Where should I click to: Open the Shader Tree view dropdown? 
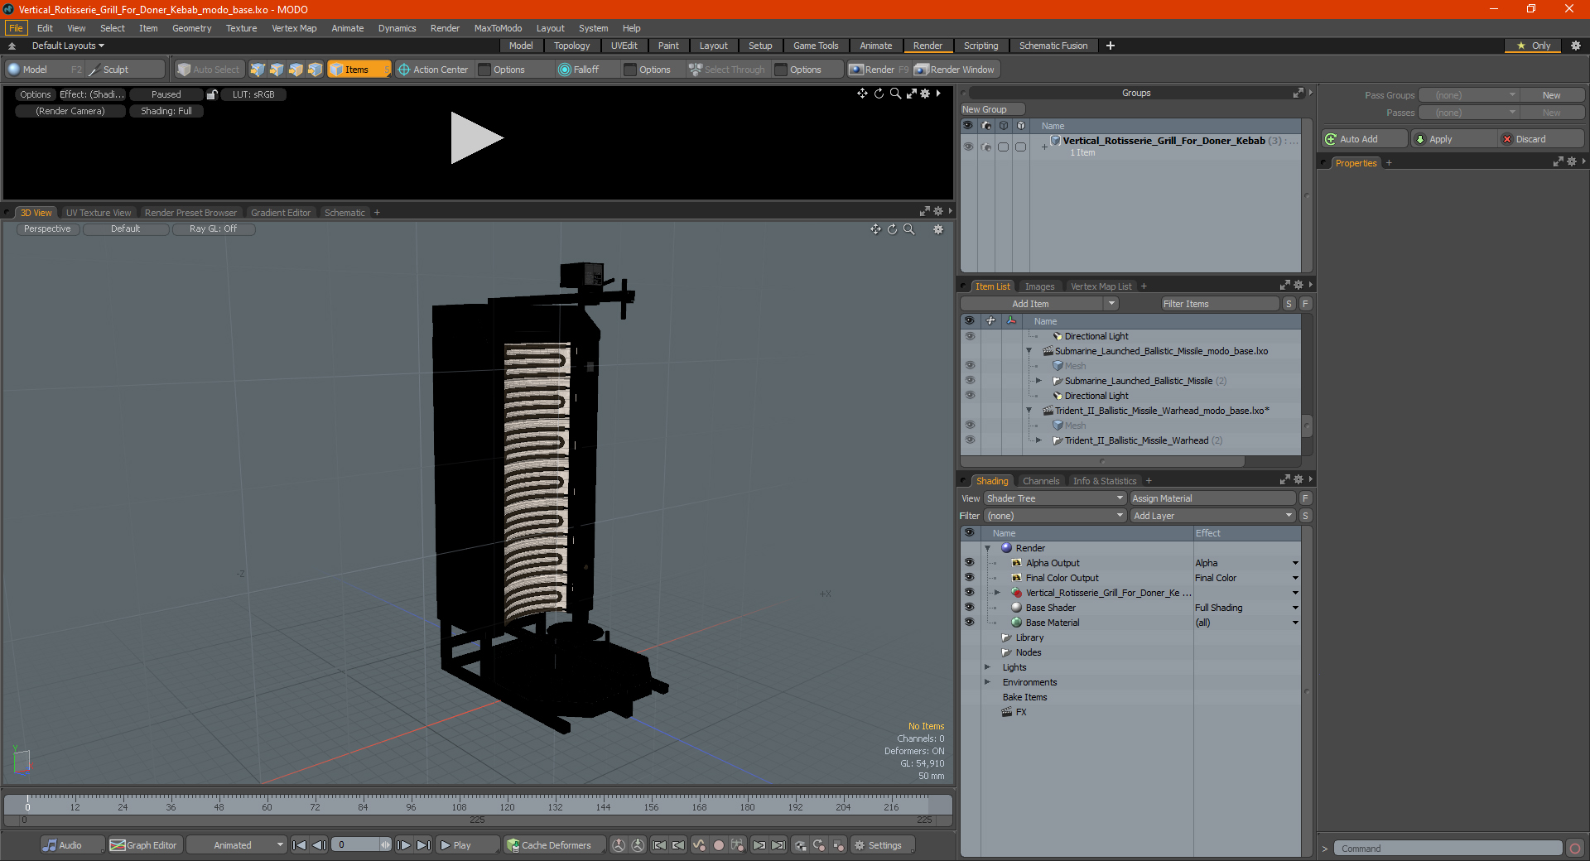[1055, 498]
